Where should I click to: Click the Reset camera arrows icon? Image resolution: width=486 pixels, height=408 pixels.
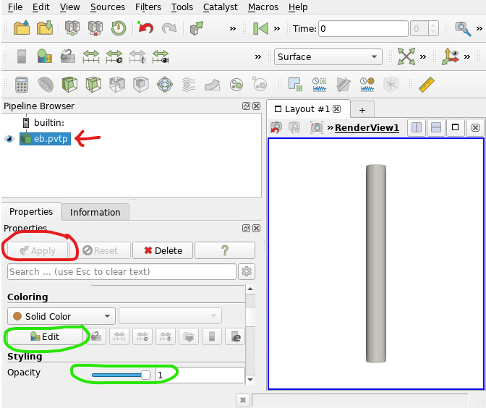point(406,56)
